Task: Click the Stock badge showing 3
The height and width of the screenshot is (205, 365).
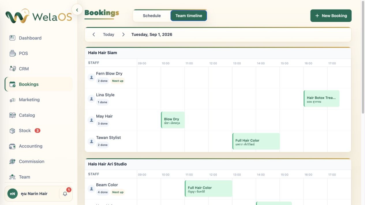Action: [38, 130]
